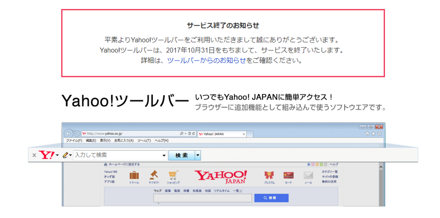The image size is (440, 218).
Task: Click the ショッピング cart icon
Action: tap(173, 176)
